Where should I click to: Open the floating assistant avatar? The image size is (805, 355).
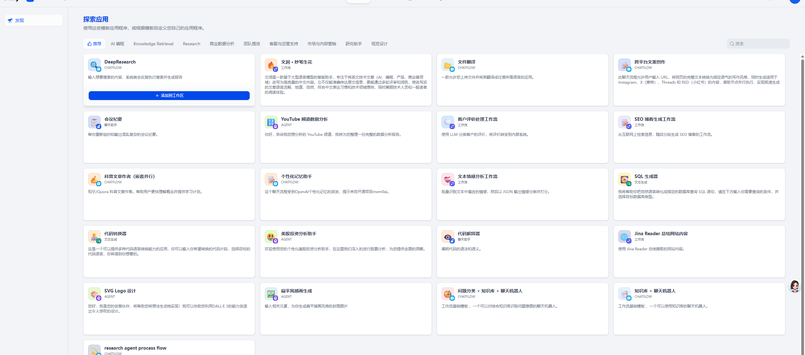795,286
